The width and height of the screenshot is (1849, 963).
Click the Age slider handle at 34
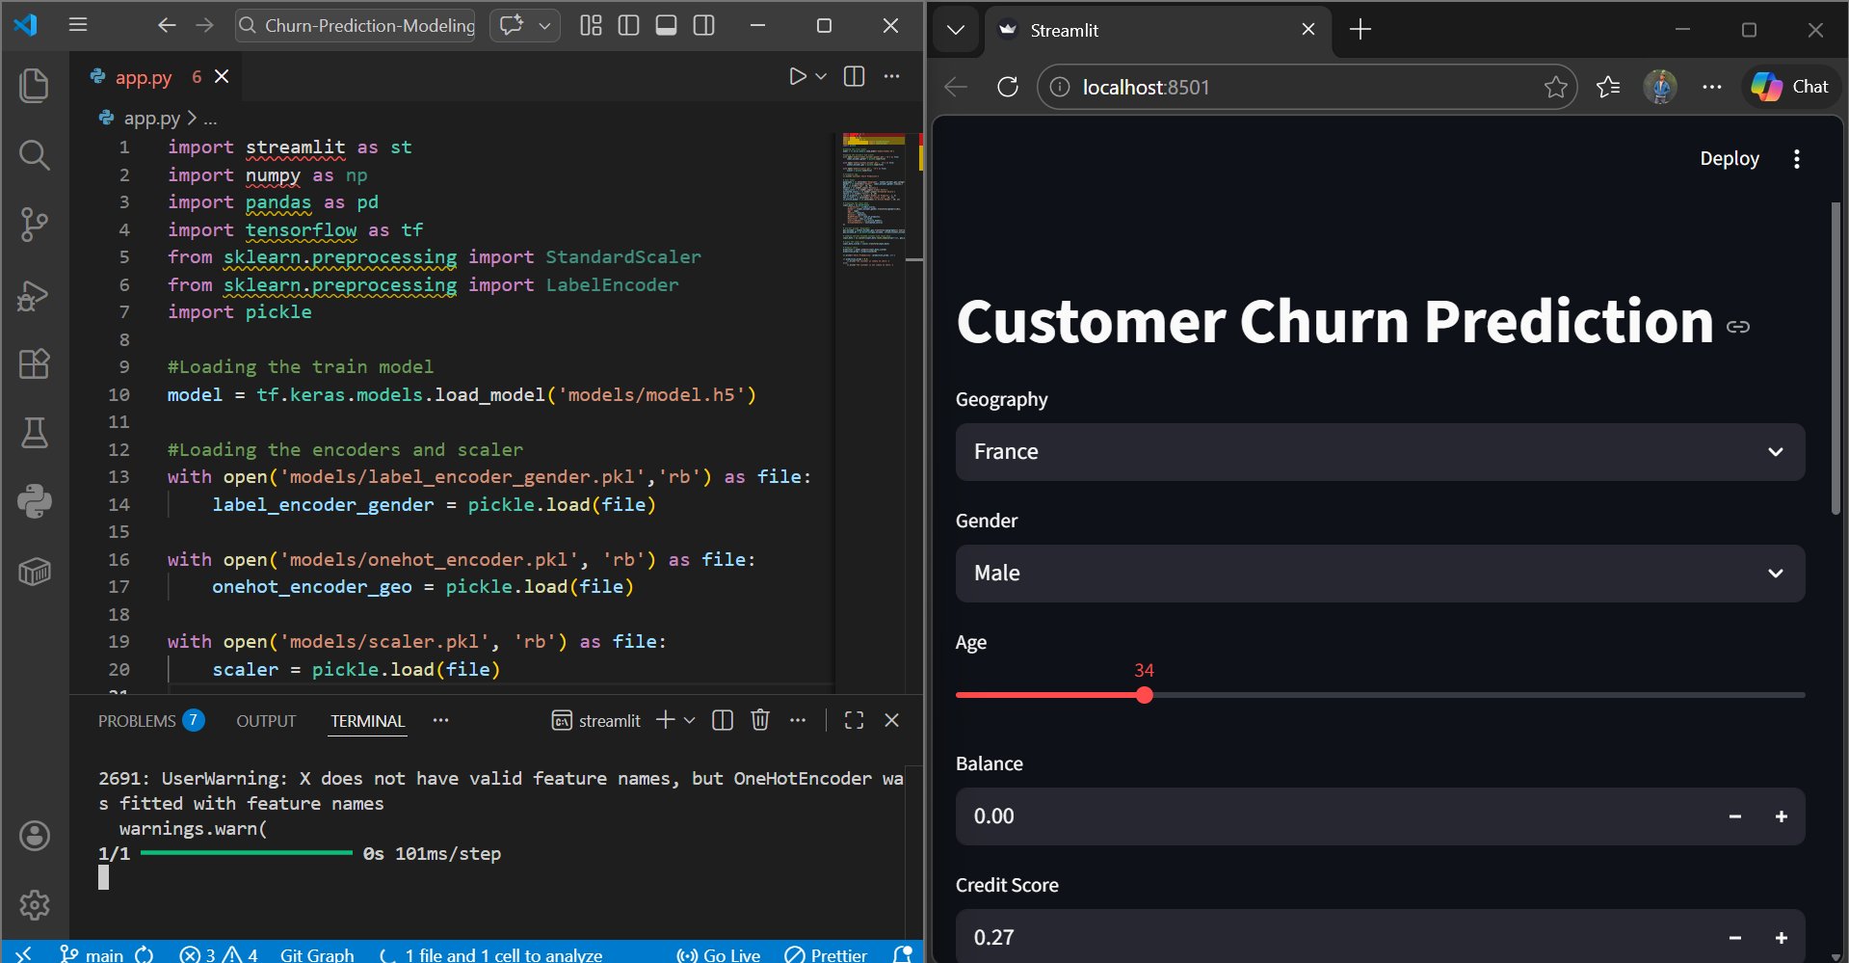tap(1144, 695)
